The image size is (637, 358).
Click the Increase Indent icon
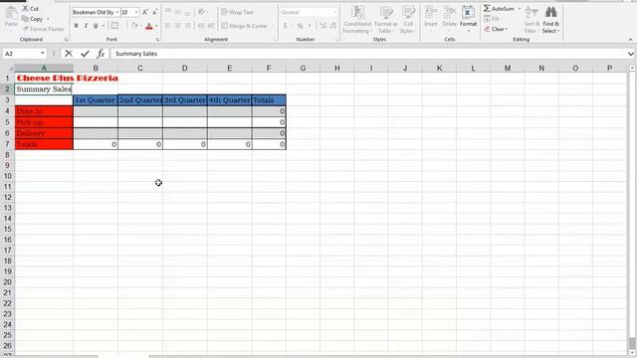210,26
